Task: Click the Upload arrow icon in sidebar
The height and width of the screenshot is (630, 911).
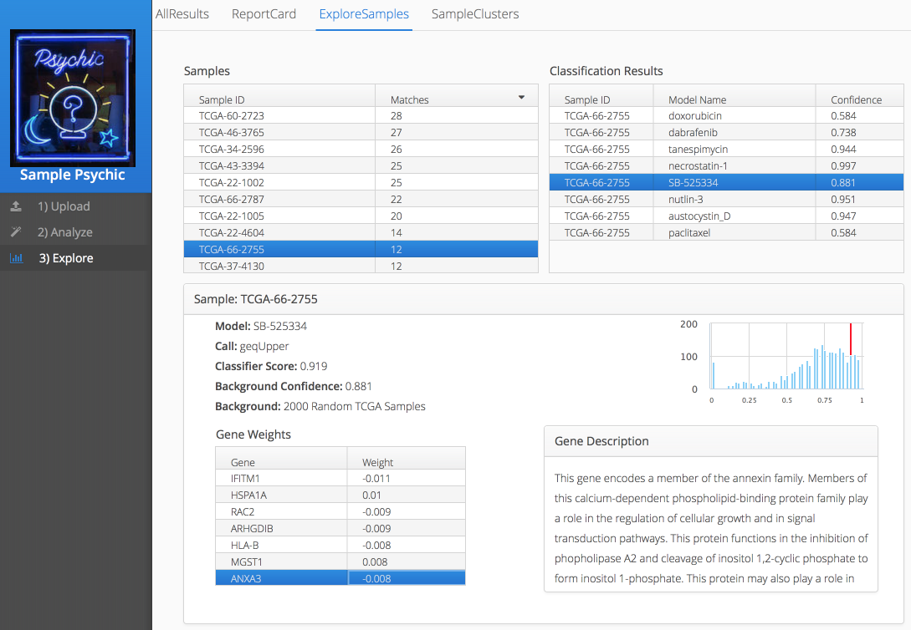Action: (x=15, y=206)
